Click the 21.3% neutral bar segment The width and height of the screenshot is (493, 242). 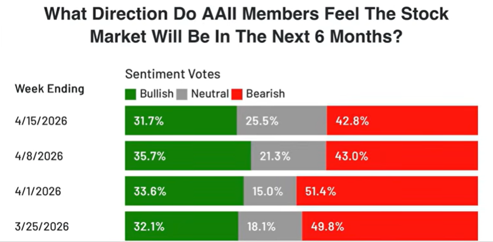288,157
